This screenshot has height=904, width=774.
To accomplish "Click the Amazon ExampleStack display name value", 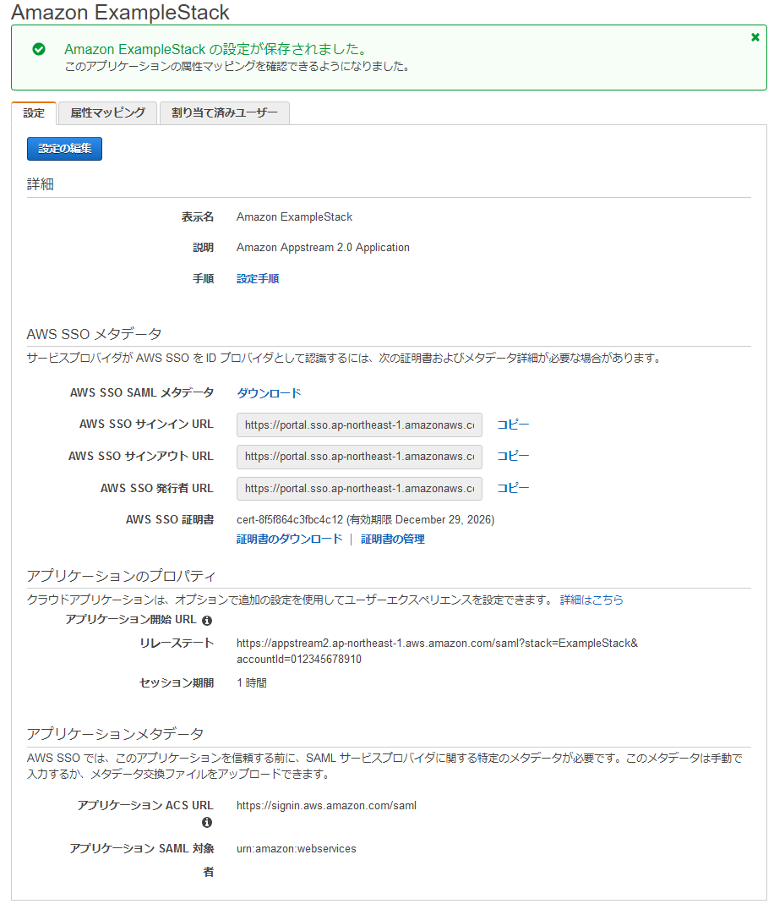I will point(294,216).
